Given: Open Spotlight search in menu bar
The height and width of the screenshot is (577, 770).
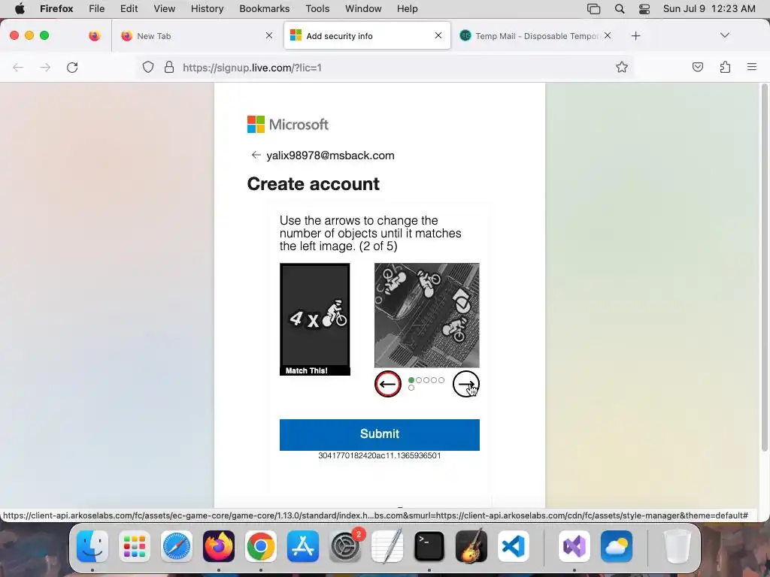Looking at the screenshot, I should point(620,9).
